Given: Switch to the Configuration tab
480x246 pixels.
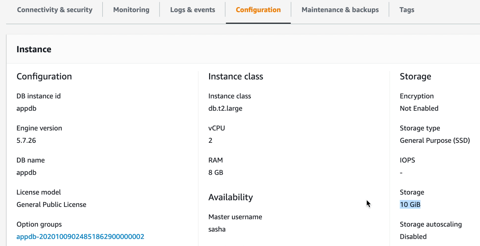Looking at the screenshot, I should tap(258, 10).
